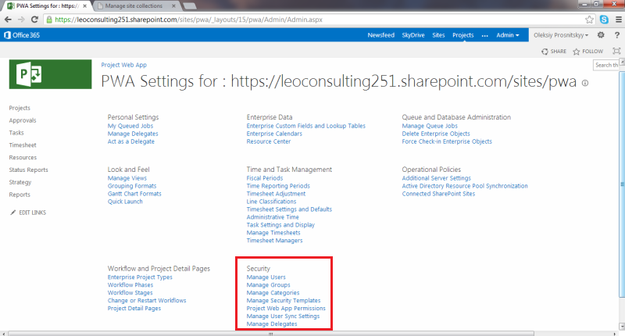
Task: Expand the Oleksiy Prosnitskyy user menu
Action: point(561,35)
